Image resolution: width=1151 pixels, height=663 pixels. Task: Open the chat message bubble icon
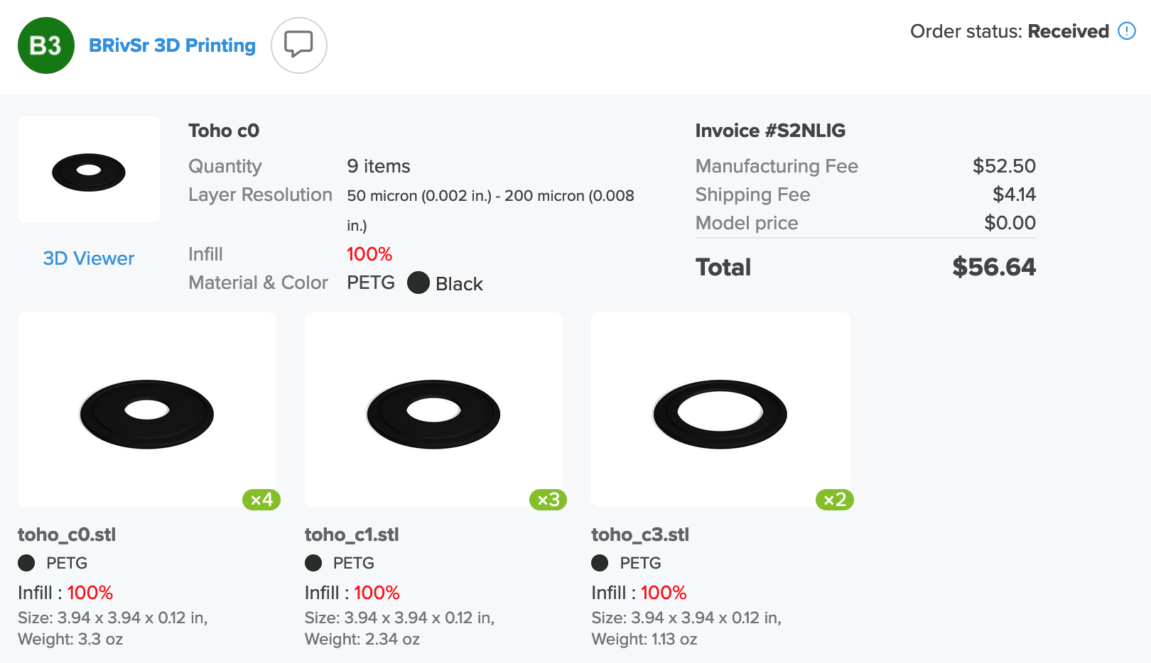click(x=299, y=45)
